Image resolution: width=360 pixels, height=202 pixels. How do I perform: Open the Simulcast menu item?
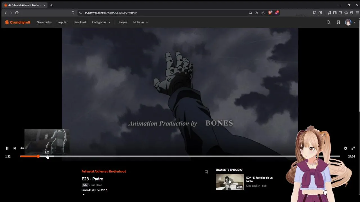coord(80,22)
